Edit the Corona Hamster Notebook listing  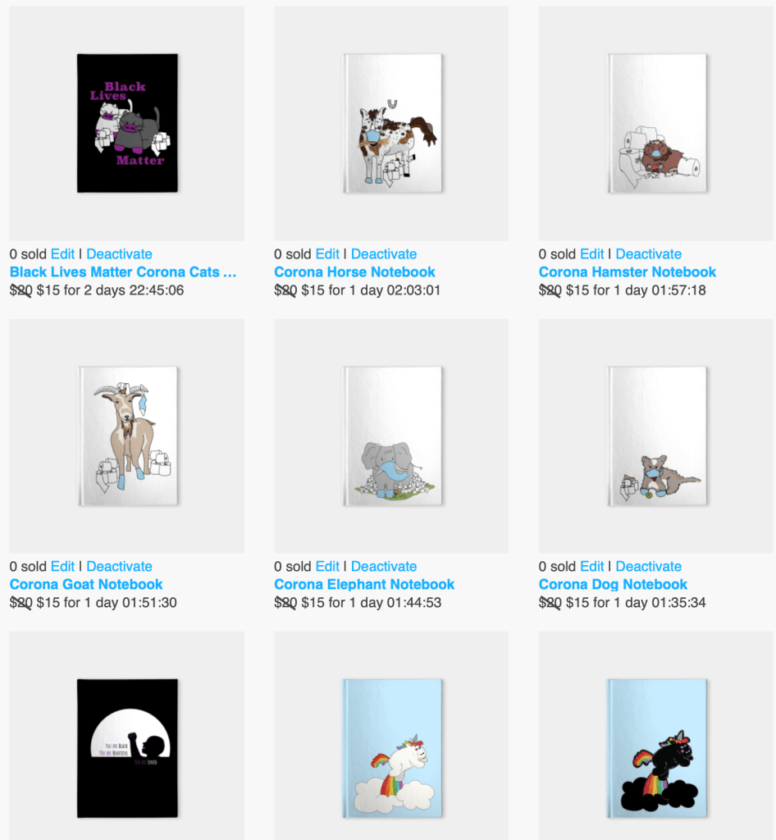(591, 254)
